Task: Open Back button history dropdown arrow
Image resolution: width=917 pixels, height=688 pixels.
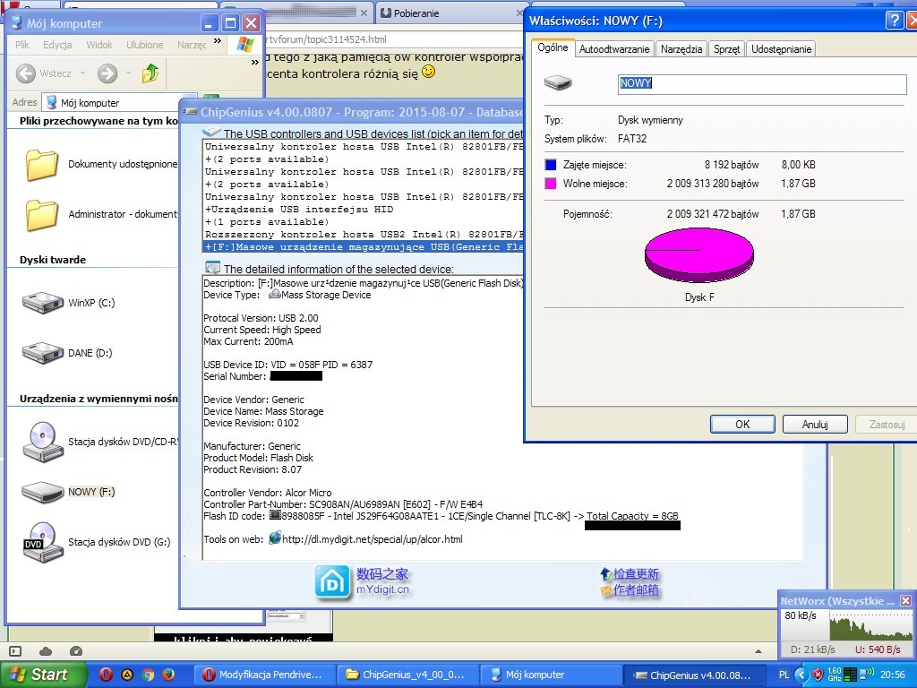Action: pyautogui.click(x=82, y=73)
